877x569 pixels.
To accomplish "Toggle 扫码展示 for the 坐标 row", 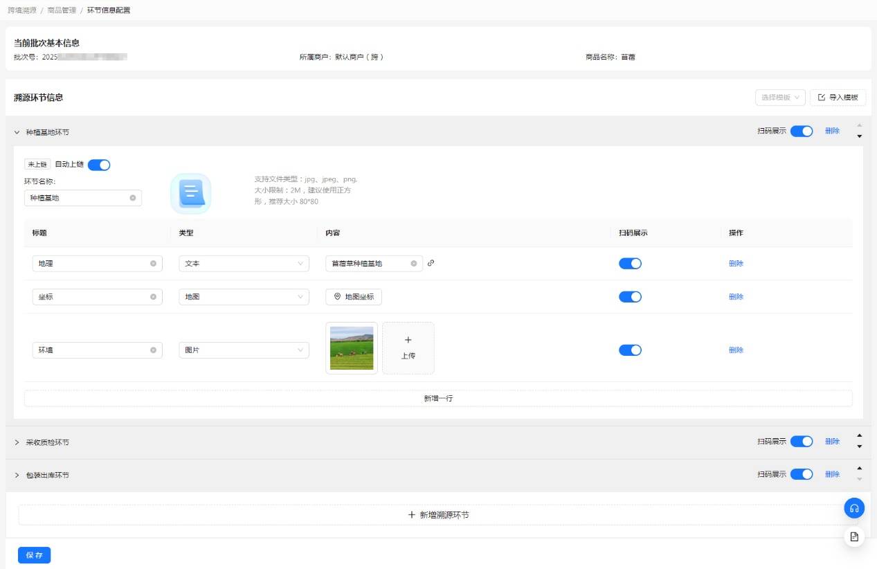I will (x=630, y=297).
